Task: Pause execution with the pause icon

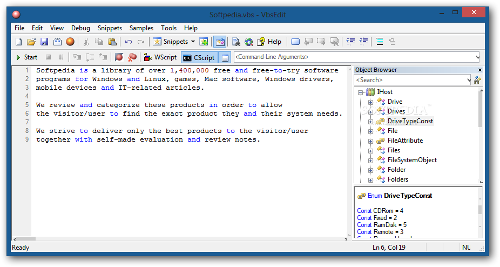Action: click(x=61, y=57)
